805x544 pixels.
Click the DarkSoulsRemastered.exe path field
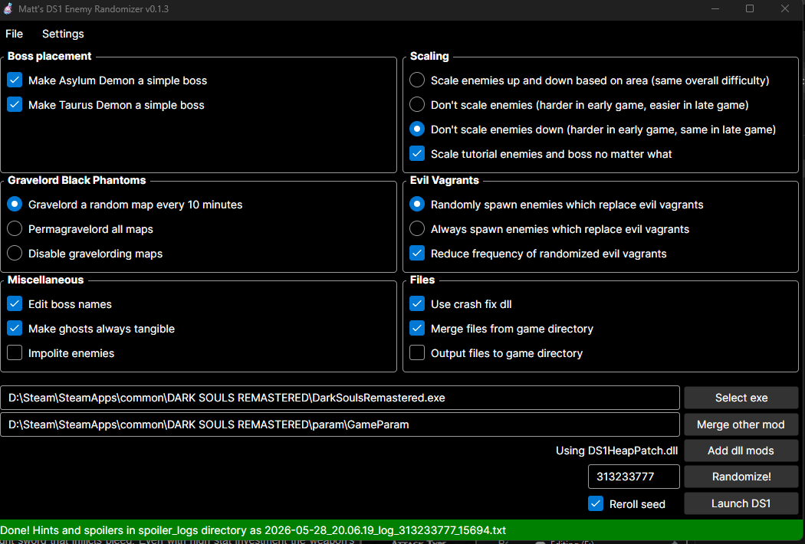[x=340, y=398]
